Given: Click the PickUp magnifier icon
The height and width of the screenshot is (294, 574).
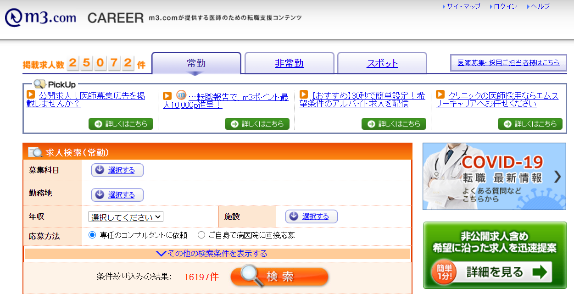Looking at the screenshot, I should click(40, 84).
